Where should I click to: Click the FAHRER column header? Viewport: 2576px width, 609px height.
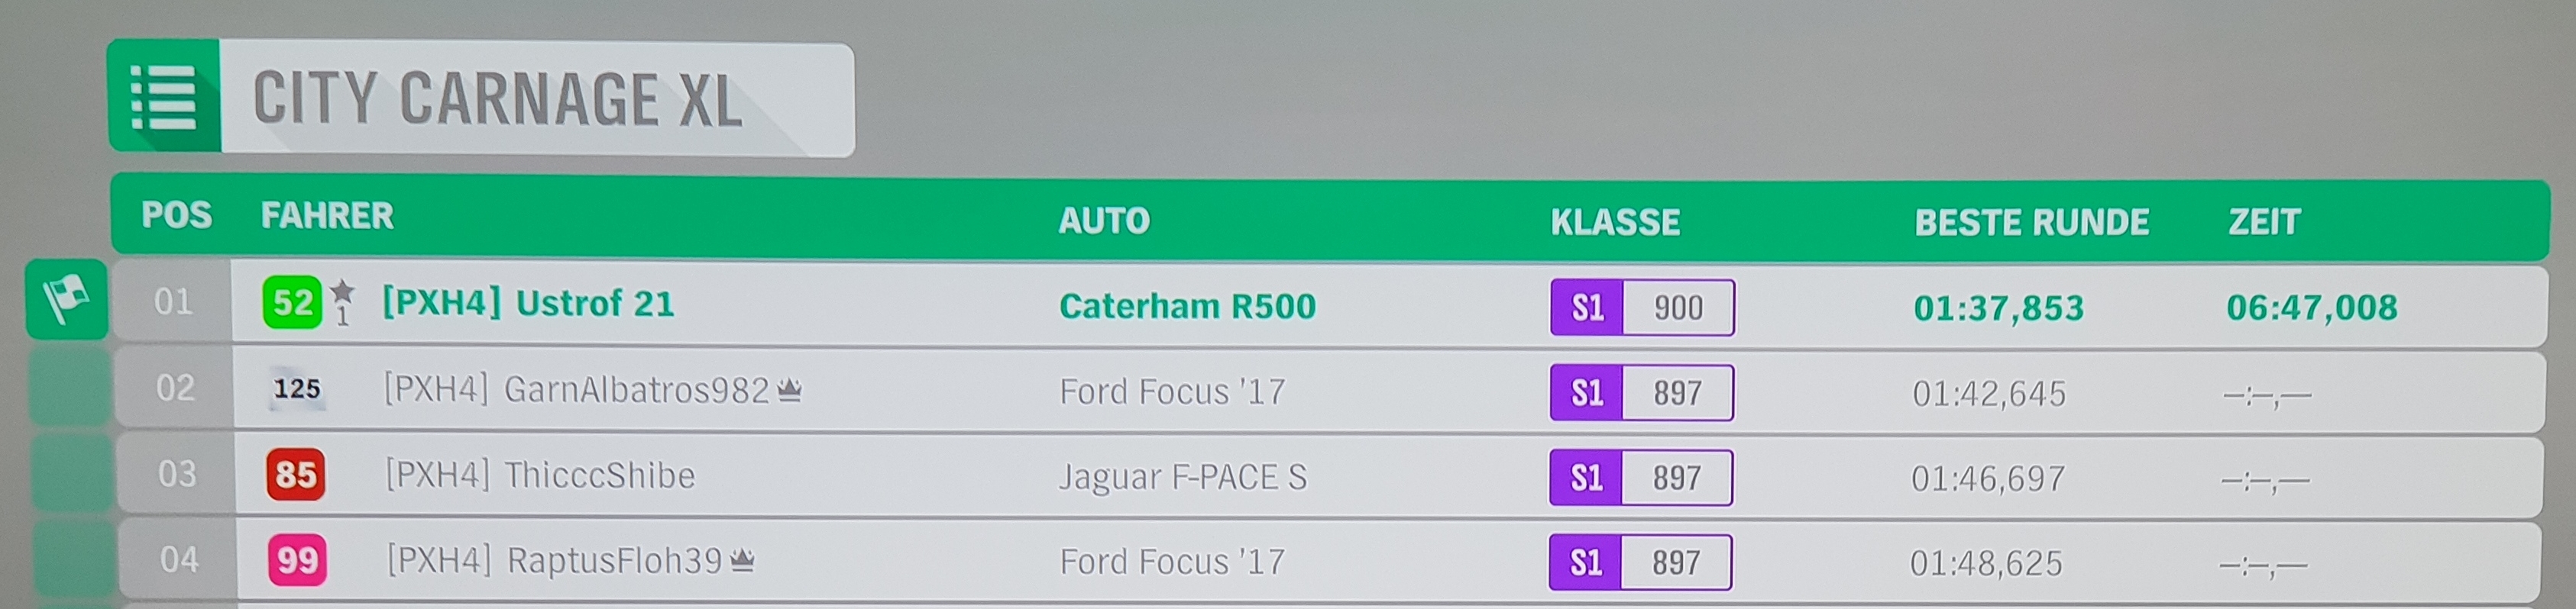[327, 216]
